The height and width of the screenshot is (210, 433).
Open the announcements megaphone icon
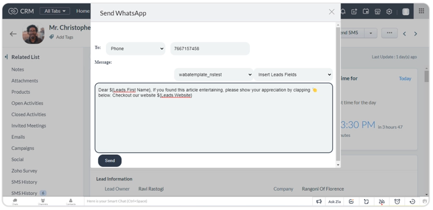(318, 202)
